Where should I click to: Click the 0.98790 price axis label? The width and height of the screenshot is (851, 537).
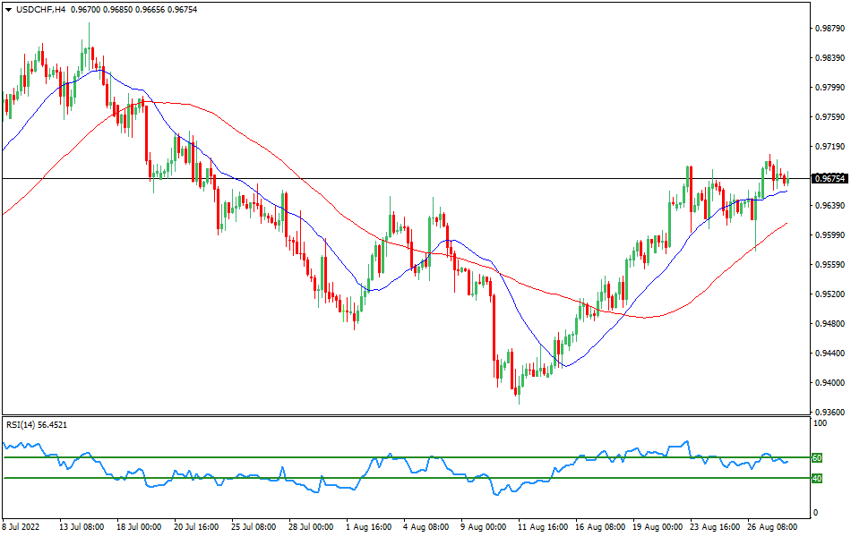[x=830, y=29]
